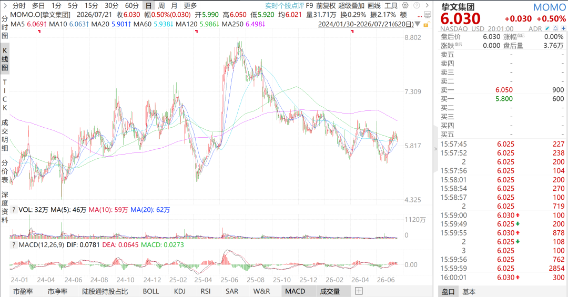Switch indicator to SAR
This screenshot has height=297, width=568.
(x=232, y=291)
